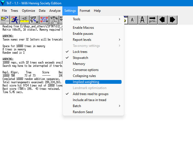Open the Analyze menu

(55, 11)
